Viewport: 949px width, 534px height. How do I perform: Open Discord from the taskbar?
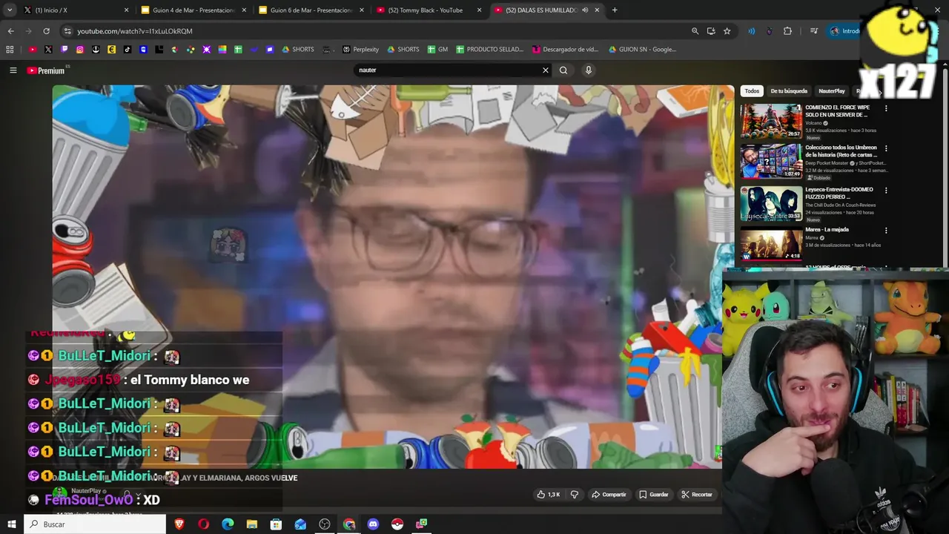coord(373,524)
